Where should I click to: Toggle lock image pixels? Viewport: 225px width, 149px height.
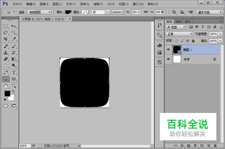182,41
